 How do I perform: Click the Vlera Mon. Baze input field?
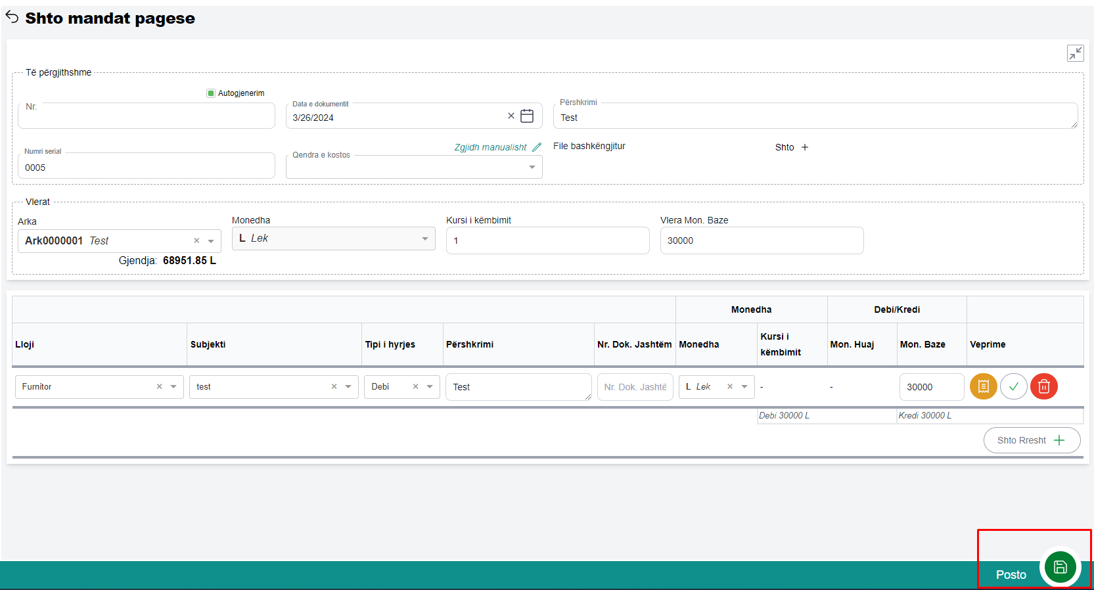[761, 240]
